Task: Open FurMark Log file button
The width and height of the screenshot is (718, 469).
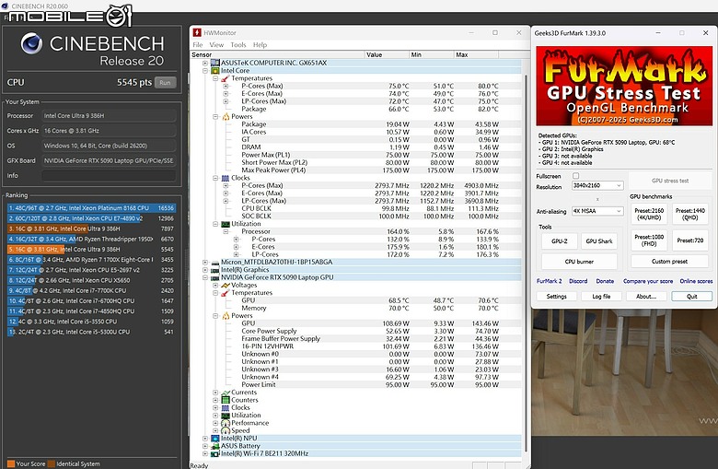Action: click(601, 297)
